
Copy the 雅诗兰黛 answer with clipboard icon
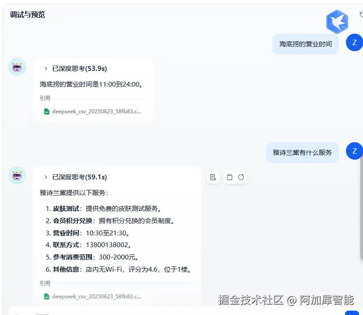(x=230, y=177)
